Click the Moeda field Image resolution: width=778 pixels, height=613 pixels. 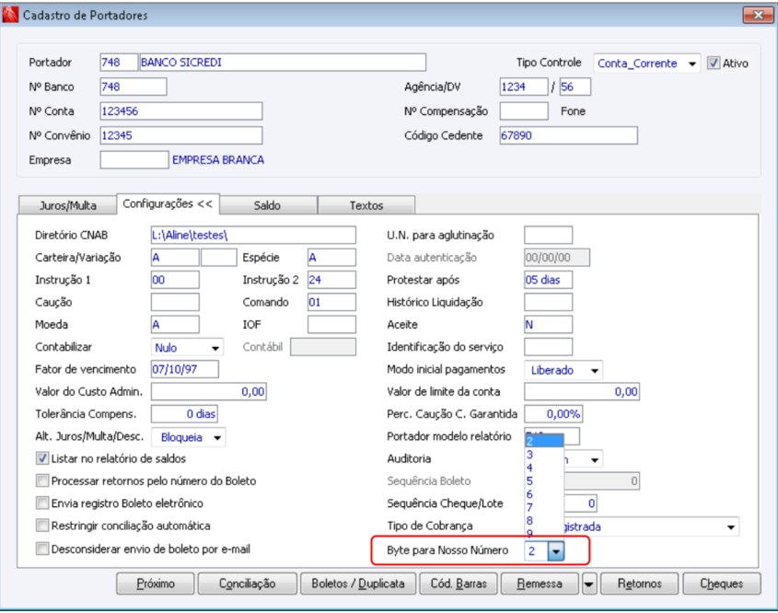[x=175, y=324]
